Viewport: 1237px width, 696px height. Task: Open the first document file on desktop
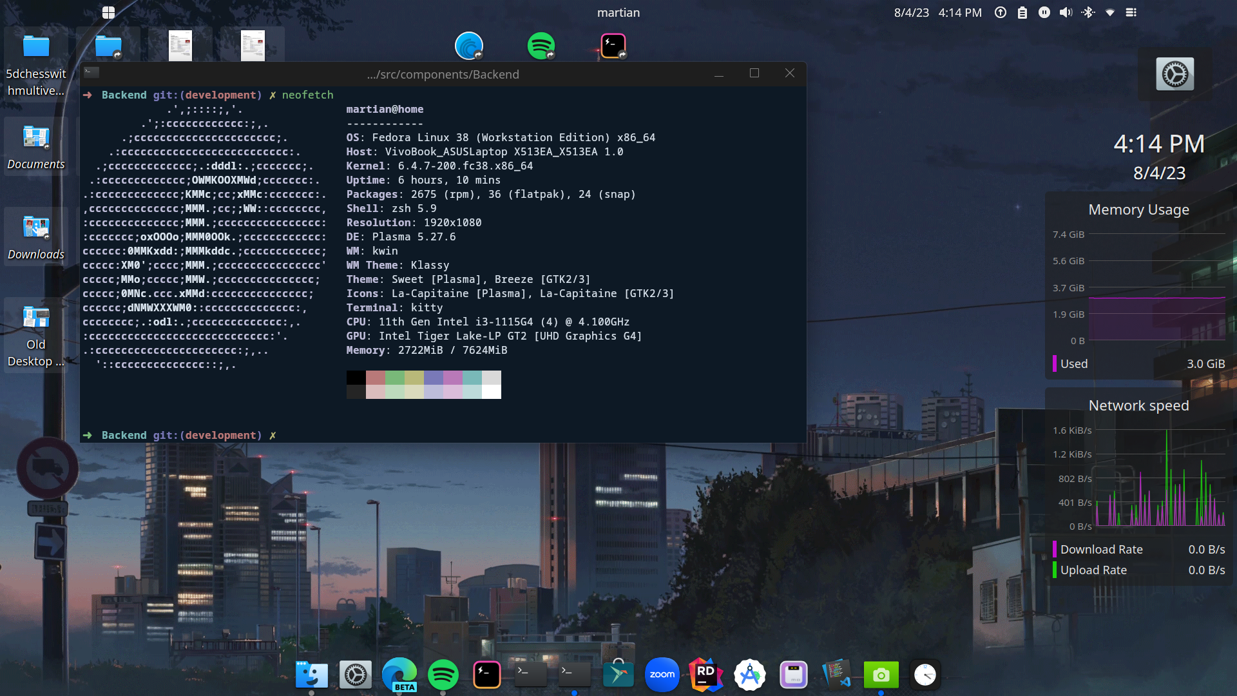click(180, 46)
